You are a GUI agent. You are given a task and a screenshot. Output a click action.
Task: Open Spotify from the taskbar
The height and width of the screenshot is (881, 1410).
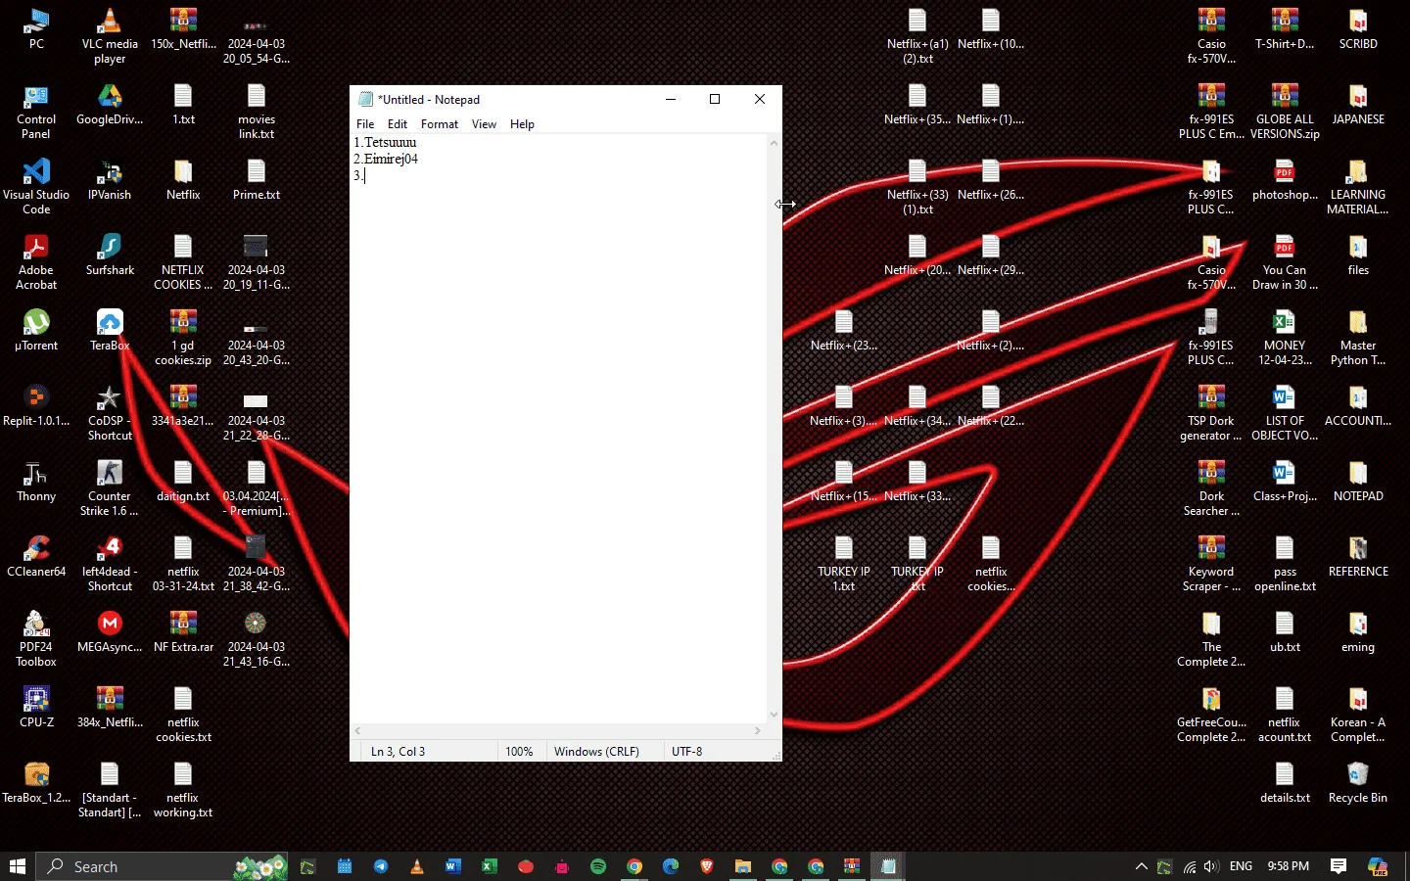[x=598, y=866]
